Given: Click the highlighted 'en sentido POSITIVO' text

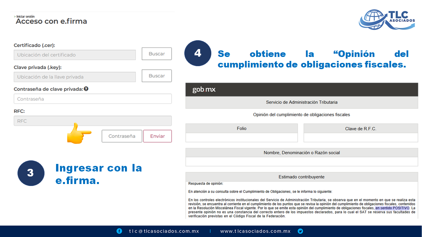Looking at the screenshot, I should [392, 208].
